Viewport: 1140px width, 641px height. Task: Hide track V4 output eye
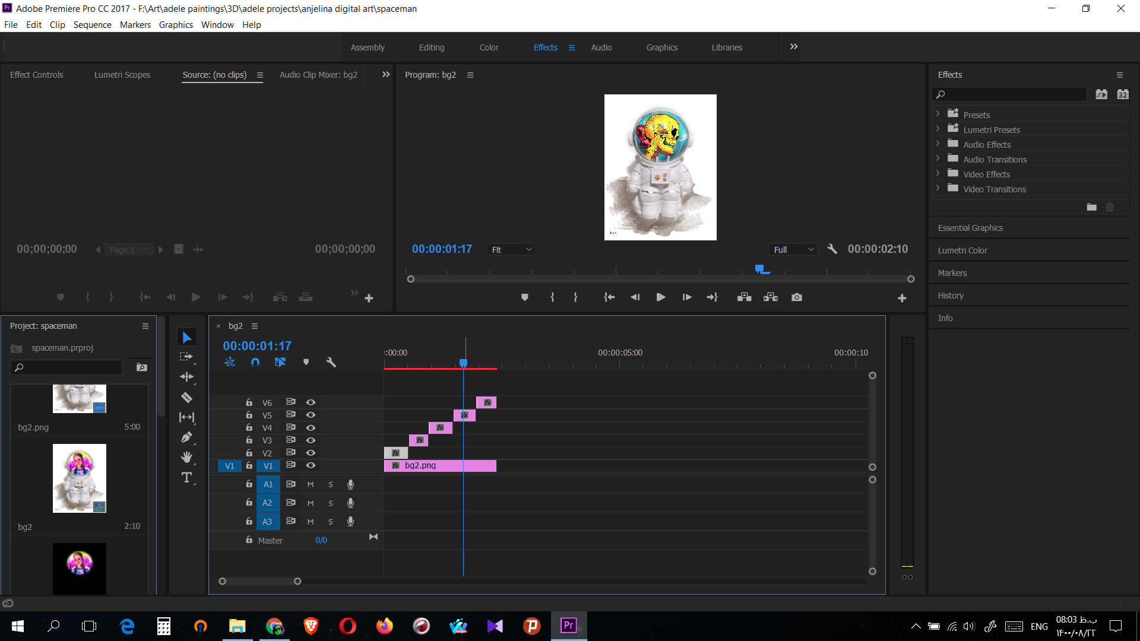[311, 428]
